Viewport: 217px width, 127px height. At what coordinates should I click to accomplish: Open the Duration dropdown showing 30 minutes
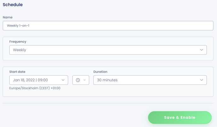[x=150, y=80]
